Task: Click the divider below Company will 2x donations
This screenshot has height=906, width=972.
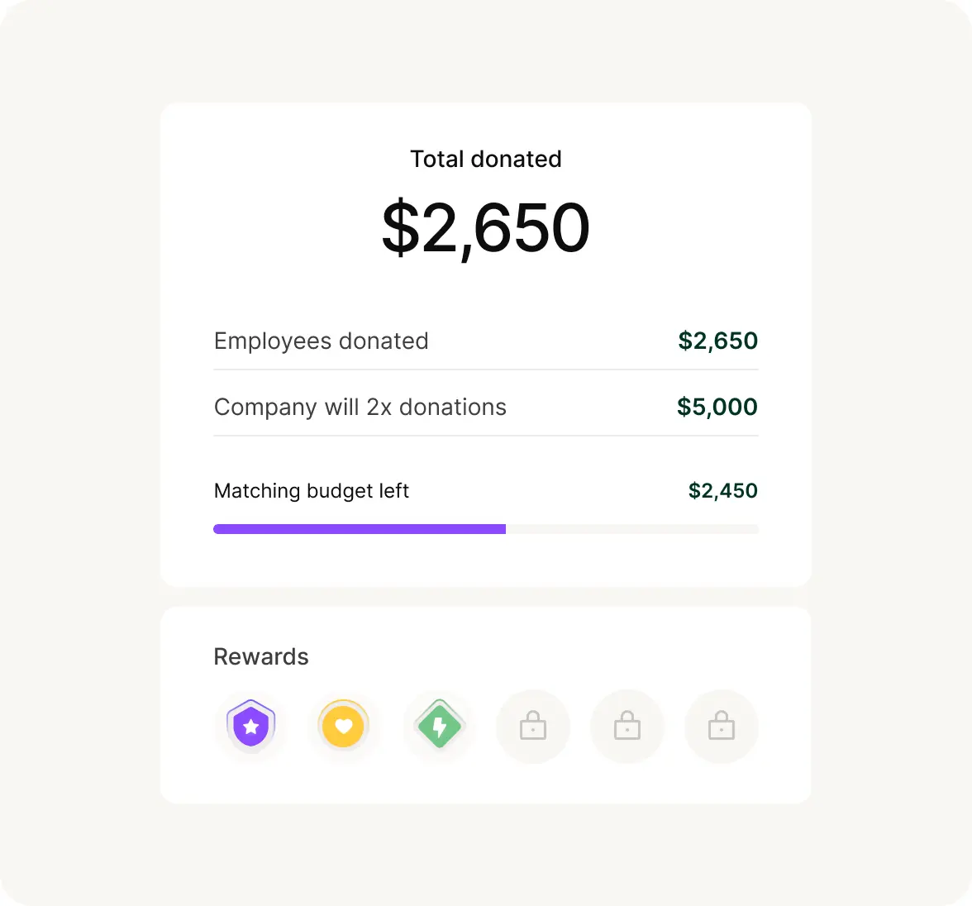Action: 486,436
